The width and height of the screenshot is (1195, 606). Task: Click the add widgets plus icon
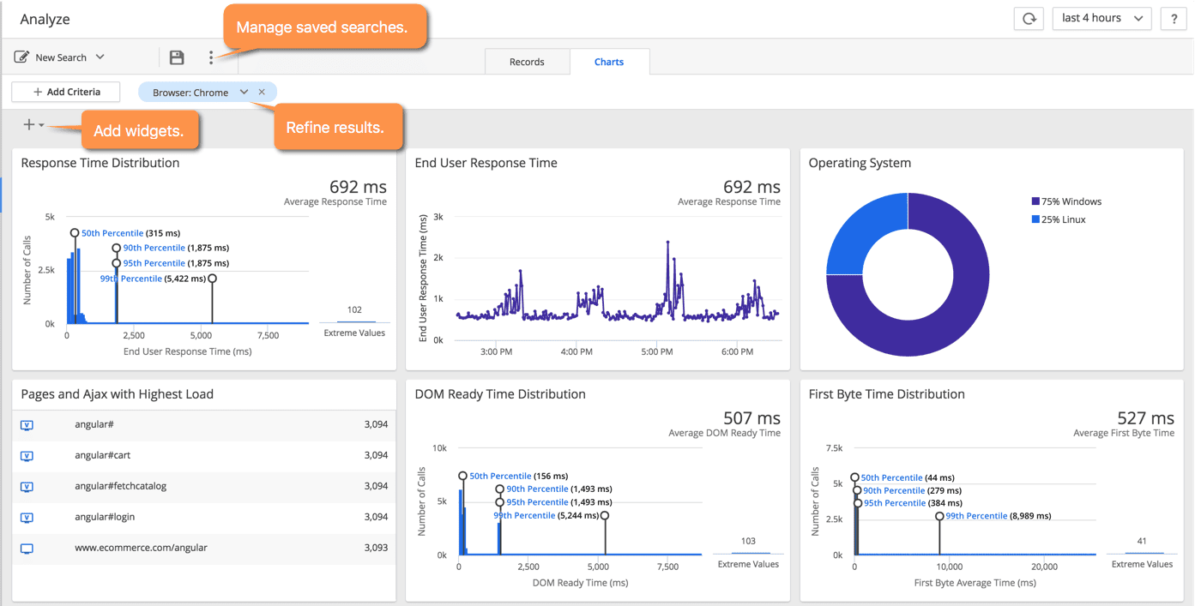(27, 123)
